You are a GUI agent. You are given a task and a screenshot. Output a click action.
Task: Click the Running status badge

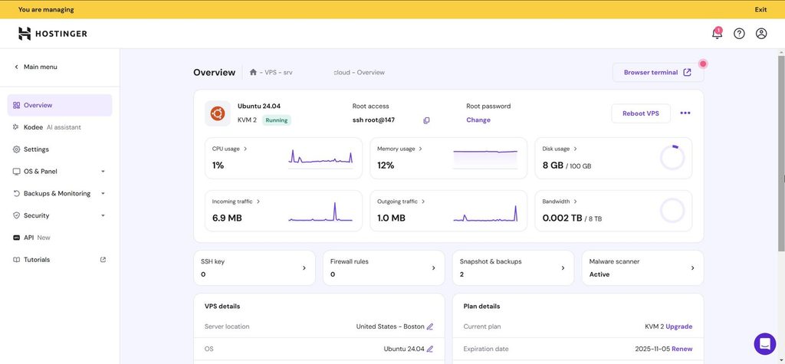[277, 120]
